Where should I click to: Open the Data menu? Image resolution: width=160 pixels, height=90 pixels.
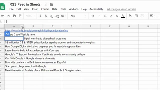[x=55, y=9]
